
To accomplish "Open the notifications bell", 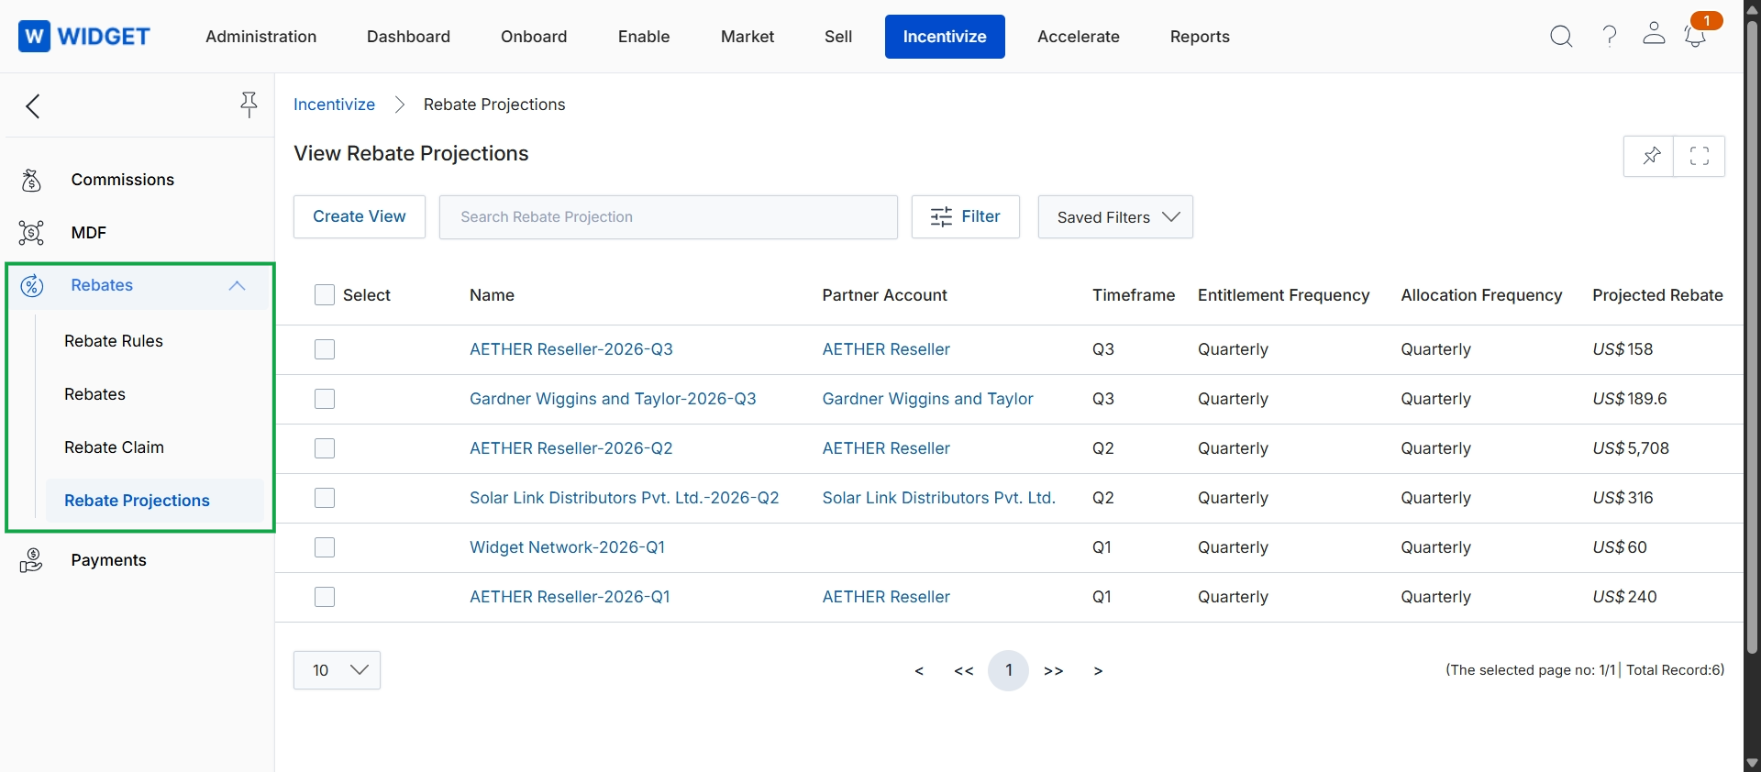I will (x=1695, y=37).
